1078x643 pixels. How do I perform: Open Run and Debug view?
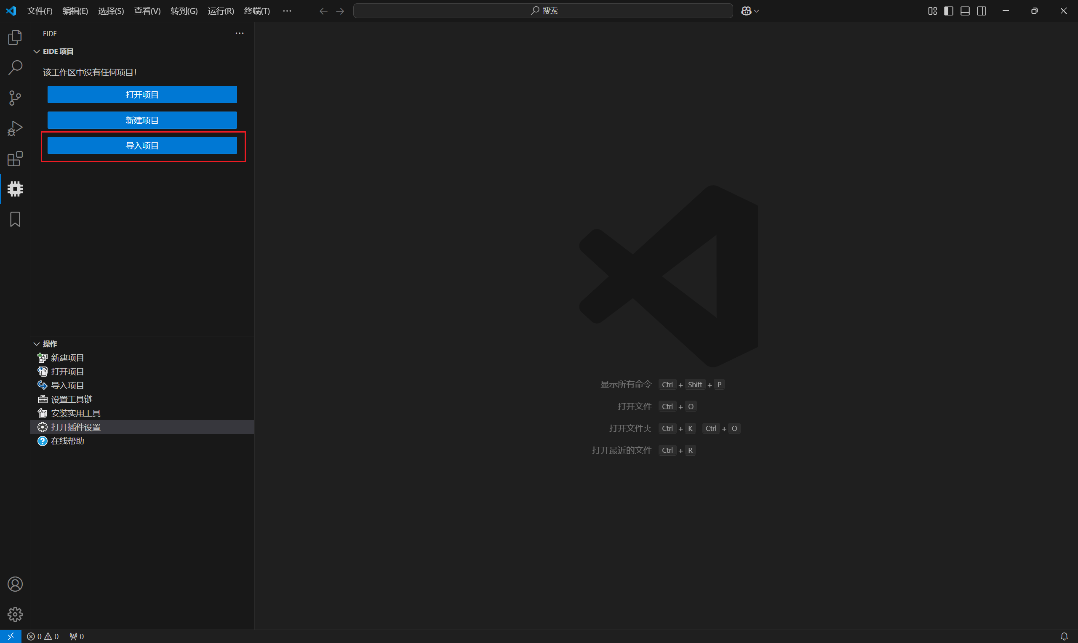(x=15, y=128)
